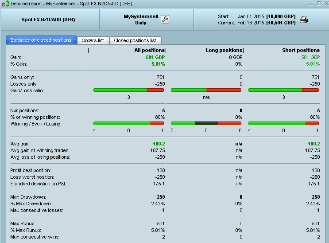This screenshot has height=243, width=329.
Task: Click the Start date Jan 01 2015
Action: (x=251, y=16)
